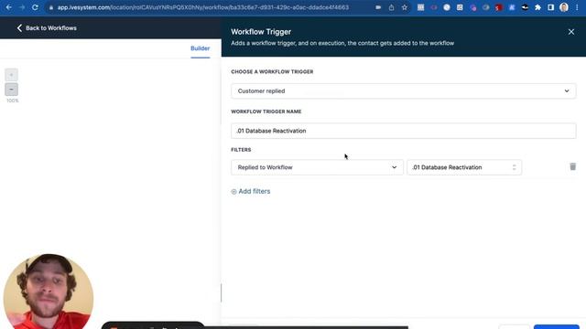
Task: Zoom in the workflow canvas with plus
Action: coord(11,75)
